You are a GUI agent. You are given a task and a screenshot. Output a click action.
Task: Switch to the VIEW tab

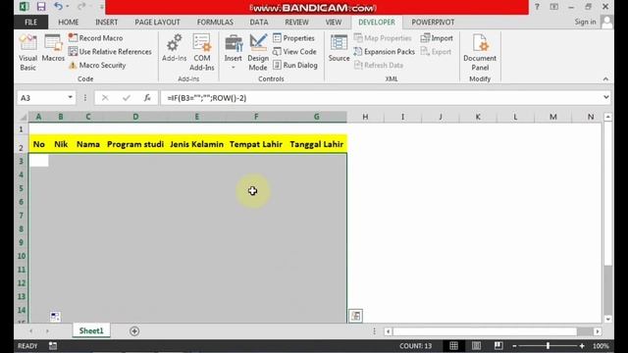334,22
